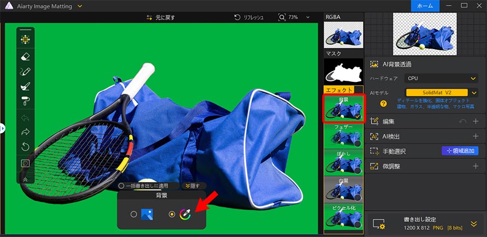Click the ホーム home button

(425, 6)
